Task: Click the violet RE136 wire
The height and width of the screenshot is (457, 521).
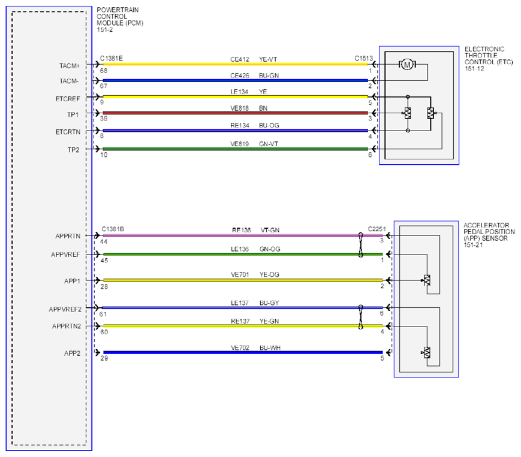Action: 243,235
